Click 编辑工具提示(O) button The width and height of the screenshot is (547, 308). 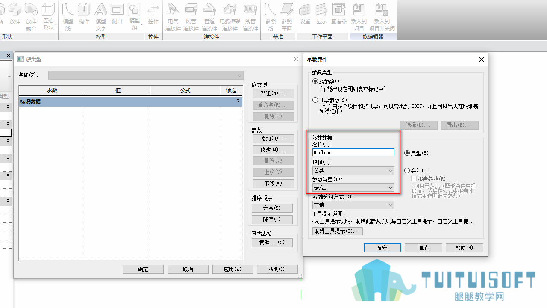pos(338,231)
